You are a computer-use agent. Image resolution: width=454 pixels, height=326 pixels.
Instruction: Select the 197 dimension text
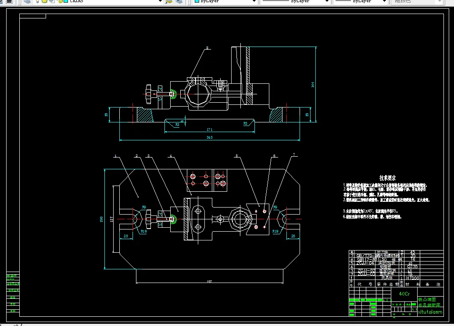click(209, 281)
